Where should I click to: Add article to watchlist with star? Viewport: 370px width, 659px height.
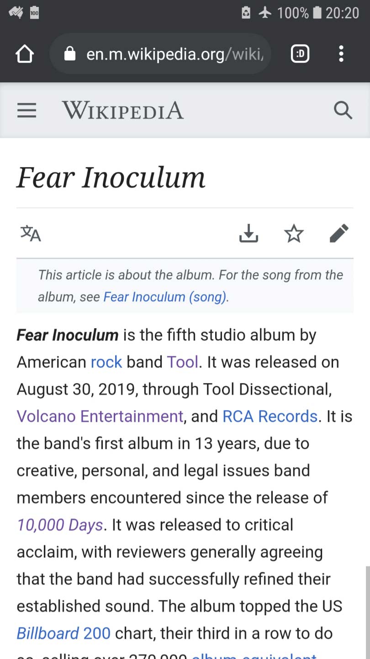click(x=294, y=234)
